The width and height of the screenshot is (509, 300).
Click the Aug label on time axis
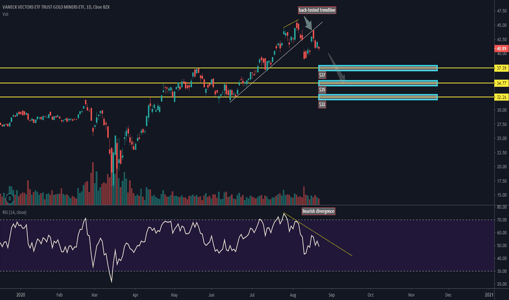(x=293, y=295)
